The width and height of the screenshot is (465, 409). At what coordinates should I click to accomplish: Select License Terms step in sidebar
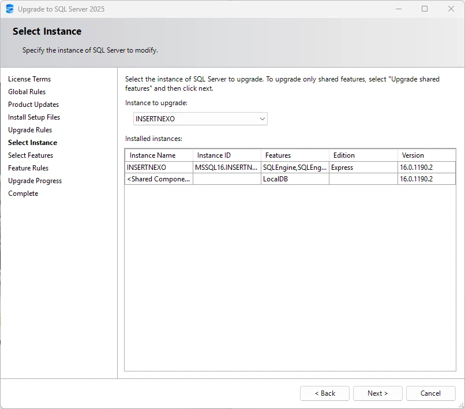click(29, 79)
